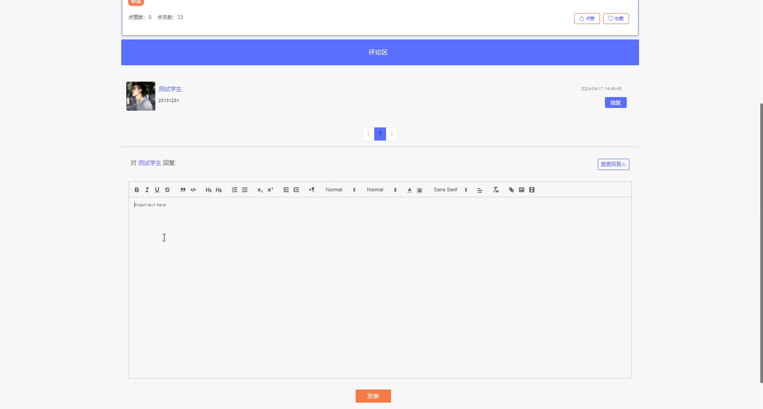Viewport: 763px width, 409px height.
Task: Open the Sans Serif font dropdown
Action: pos(451,190)
